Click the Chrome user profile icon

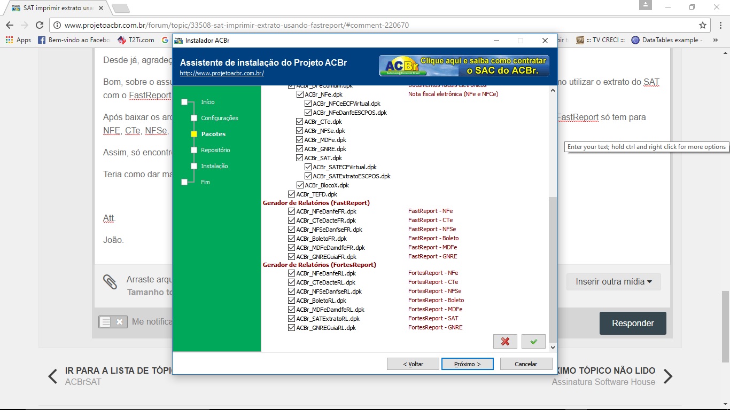point(646,5)
